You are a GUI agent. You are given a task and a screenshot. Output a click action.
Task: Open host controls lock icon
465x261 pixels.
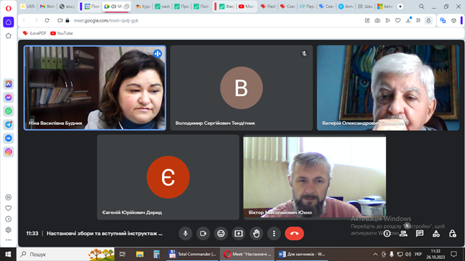pyautogui.click(x=453, y=234)
